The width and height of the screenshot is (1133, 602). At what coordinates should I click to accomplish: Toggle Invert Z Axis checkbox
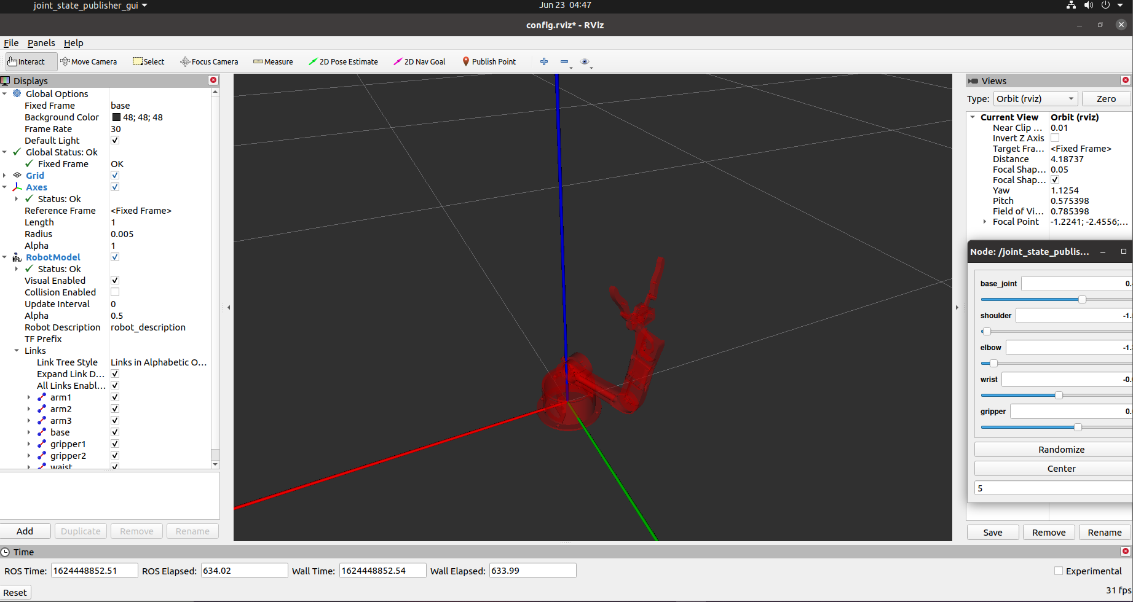point(1055,138)
